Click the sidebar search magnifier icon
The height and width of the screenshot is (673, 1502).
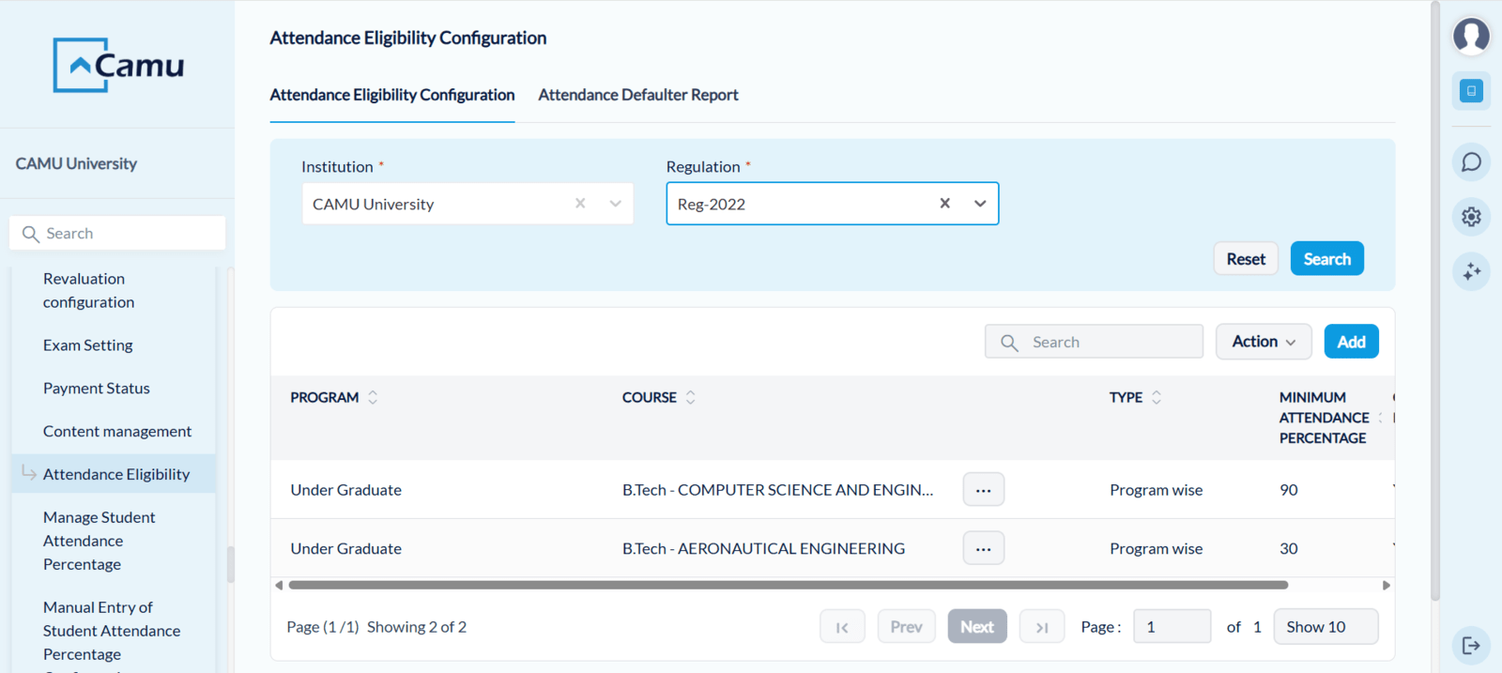pos(30,234)
